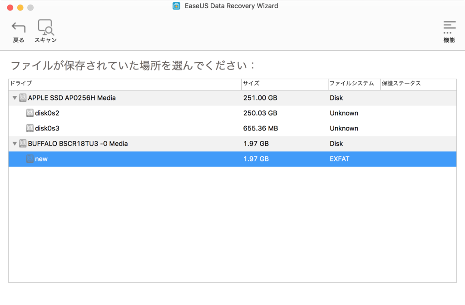Minimize window with the yellow button
Screen dimensions: 465x305
tap(20, 7)
